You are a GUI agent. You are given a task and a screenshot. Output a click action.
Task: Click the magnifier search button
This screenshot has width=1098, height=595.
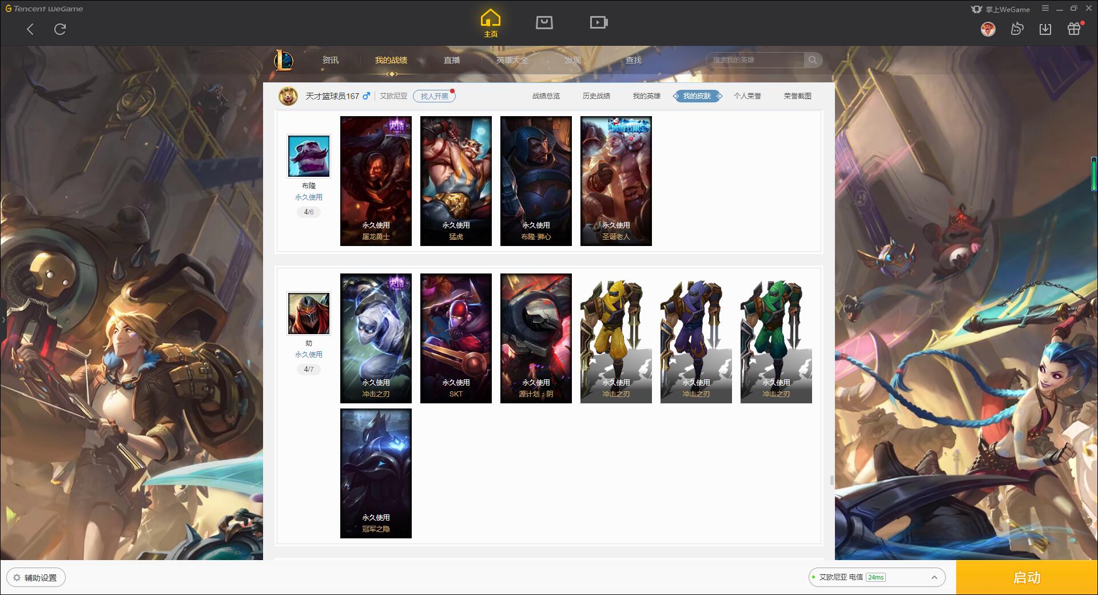pos(813,60)
